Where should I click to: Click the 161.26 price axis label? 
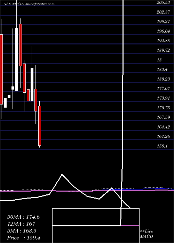163,136
